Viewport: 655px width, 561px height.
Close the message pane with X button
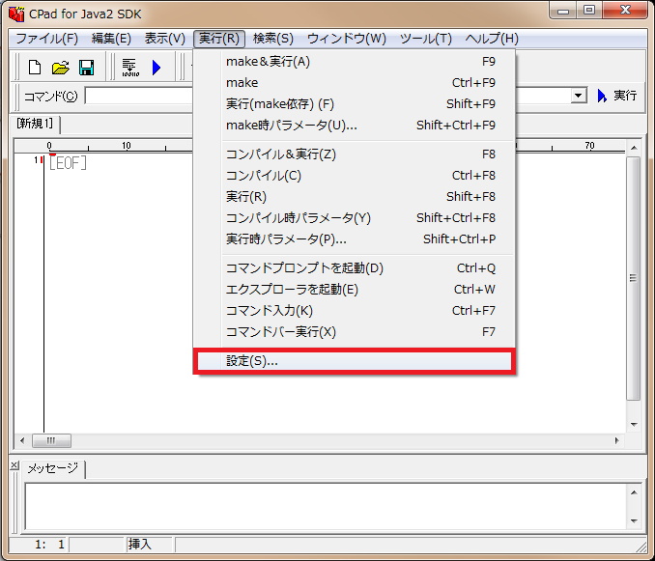[14, 465]
